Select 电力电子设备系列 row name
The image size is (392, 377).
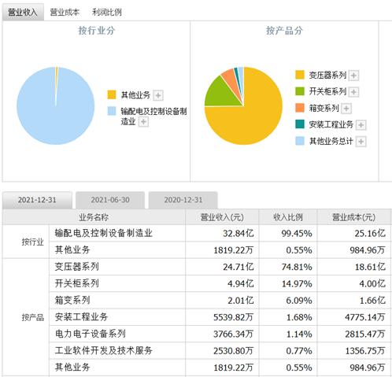point(91,334)
